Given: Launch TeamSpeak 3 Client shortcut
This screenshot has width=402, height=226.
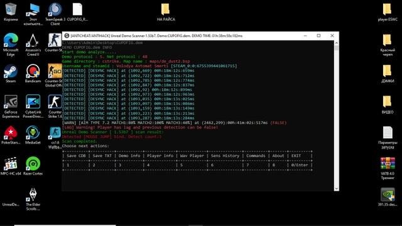Looking at the screenshot, I should 55,14.
